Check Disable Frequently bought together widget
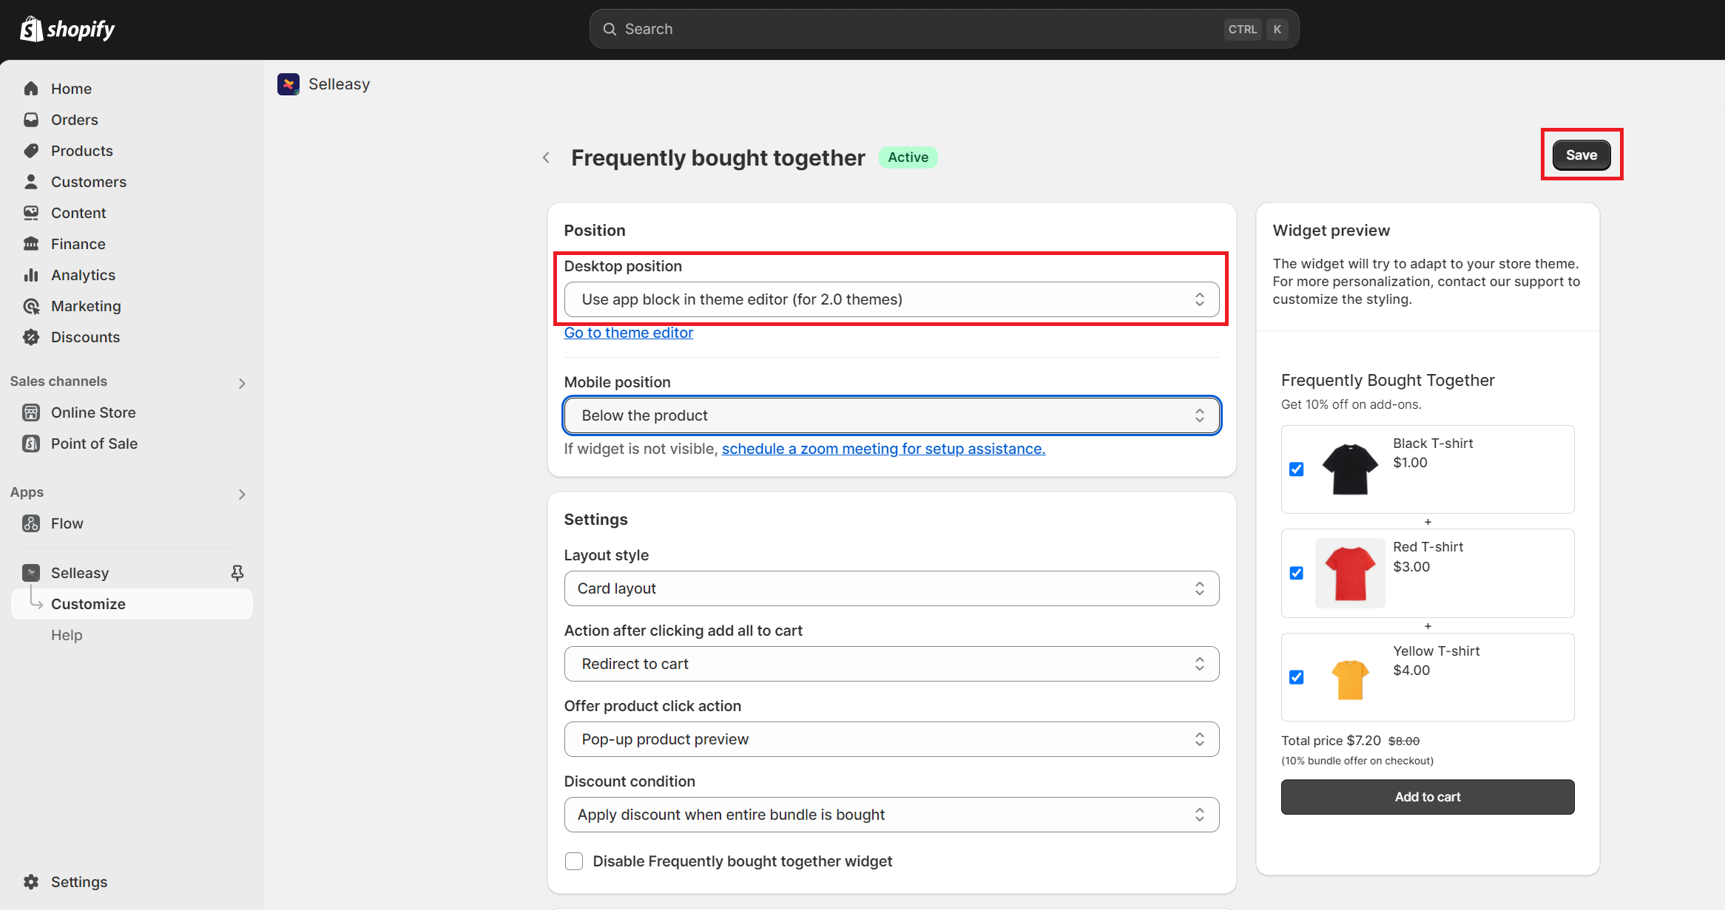Screen dimensions: 1725x910 pyautogui.click(x=574, y=861)
